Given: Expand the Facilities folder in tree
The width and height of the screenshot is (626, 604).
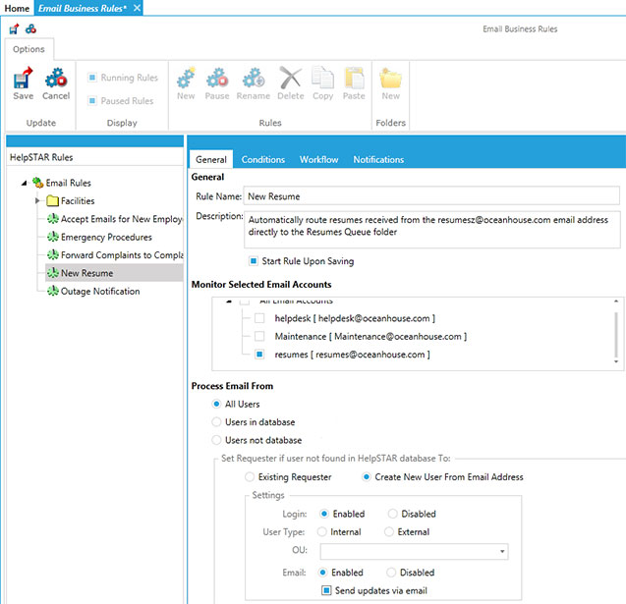Looking at the screenshot, I should pos(38,200).
